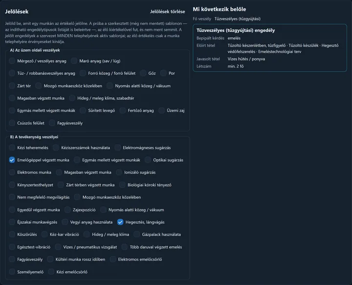Click the Mi következik belőle heading

click(220, 9)
